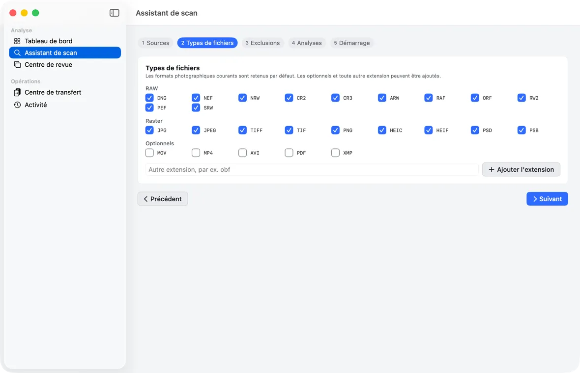Screen dimensions: 580x373
Task: Click the Centre de transfert icon
Action: pyautogui.click(x=17, y=92)
